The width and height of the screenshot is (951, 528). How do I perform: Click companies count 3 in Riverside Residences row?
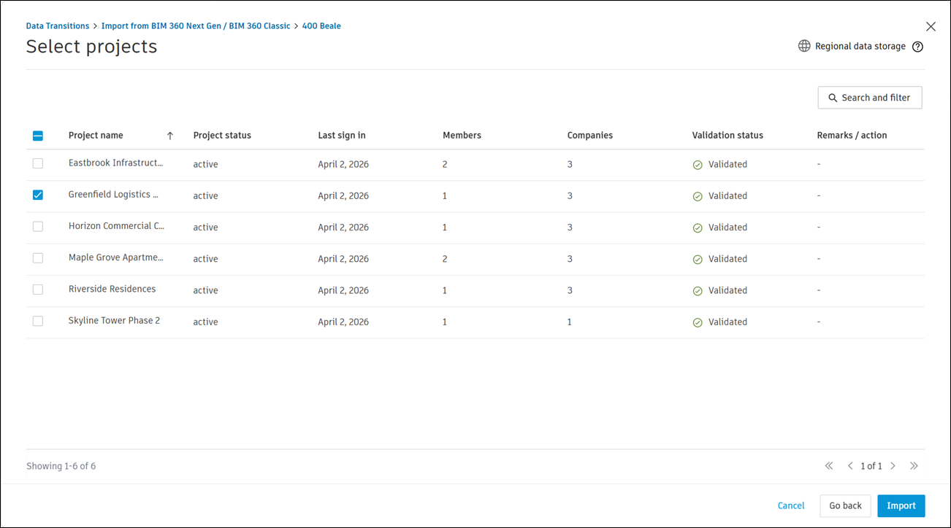[x=570, y=290]
